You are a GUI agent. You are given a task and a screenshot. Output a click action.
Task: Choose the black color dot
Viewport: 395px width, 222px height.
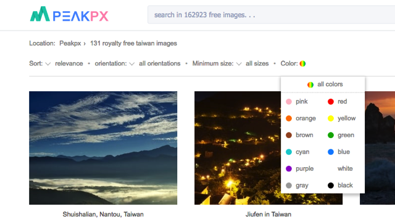coord(331,186)
